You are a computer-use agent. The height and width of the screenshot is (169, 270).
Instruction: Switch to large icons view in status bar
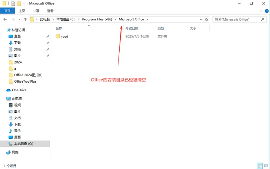(x=266, y=166)
